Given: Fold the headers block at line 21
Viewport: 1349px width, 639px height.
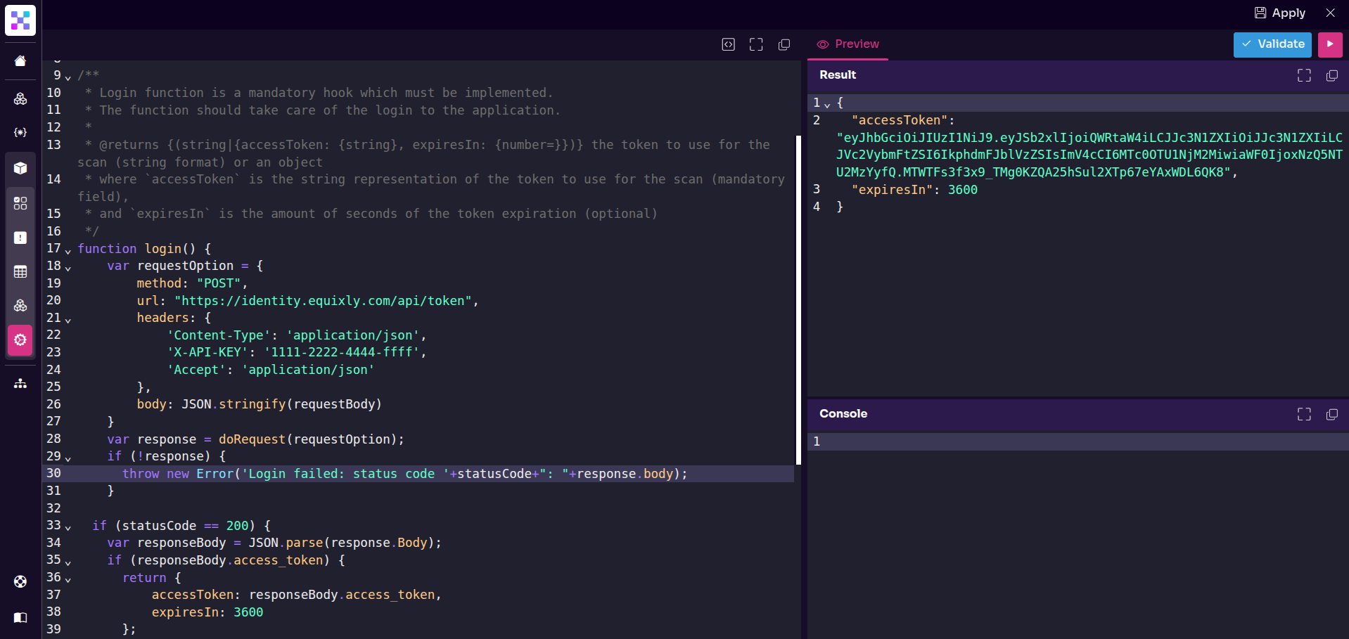Looking at the screenshot, I should pos(68,320).
